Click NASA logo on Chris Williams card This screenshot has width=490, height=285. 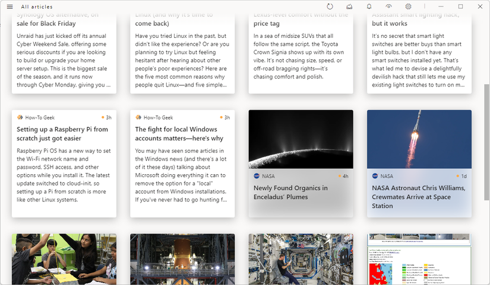(375, 176)
